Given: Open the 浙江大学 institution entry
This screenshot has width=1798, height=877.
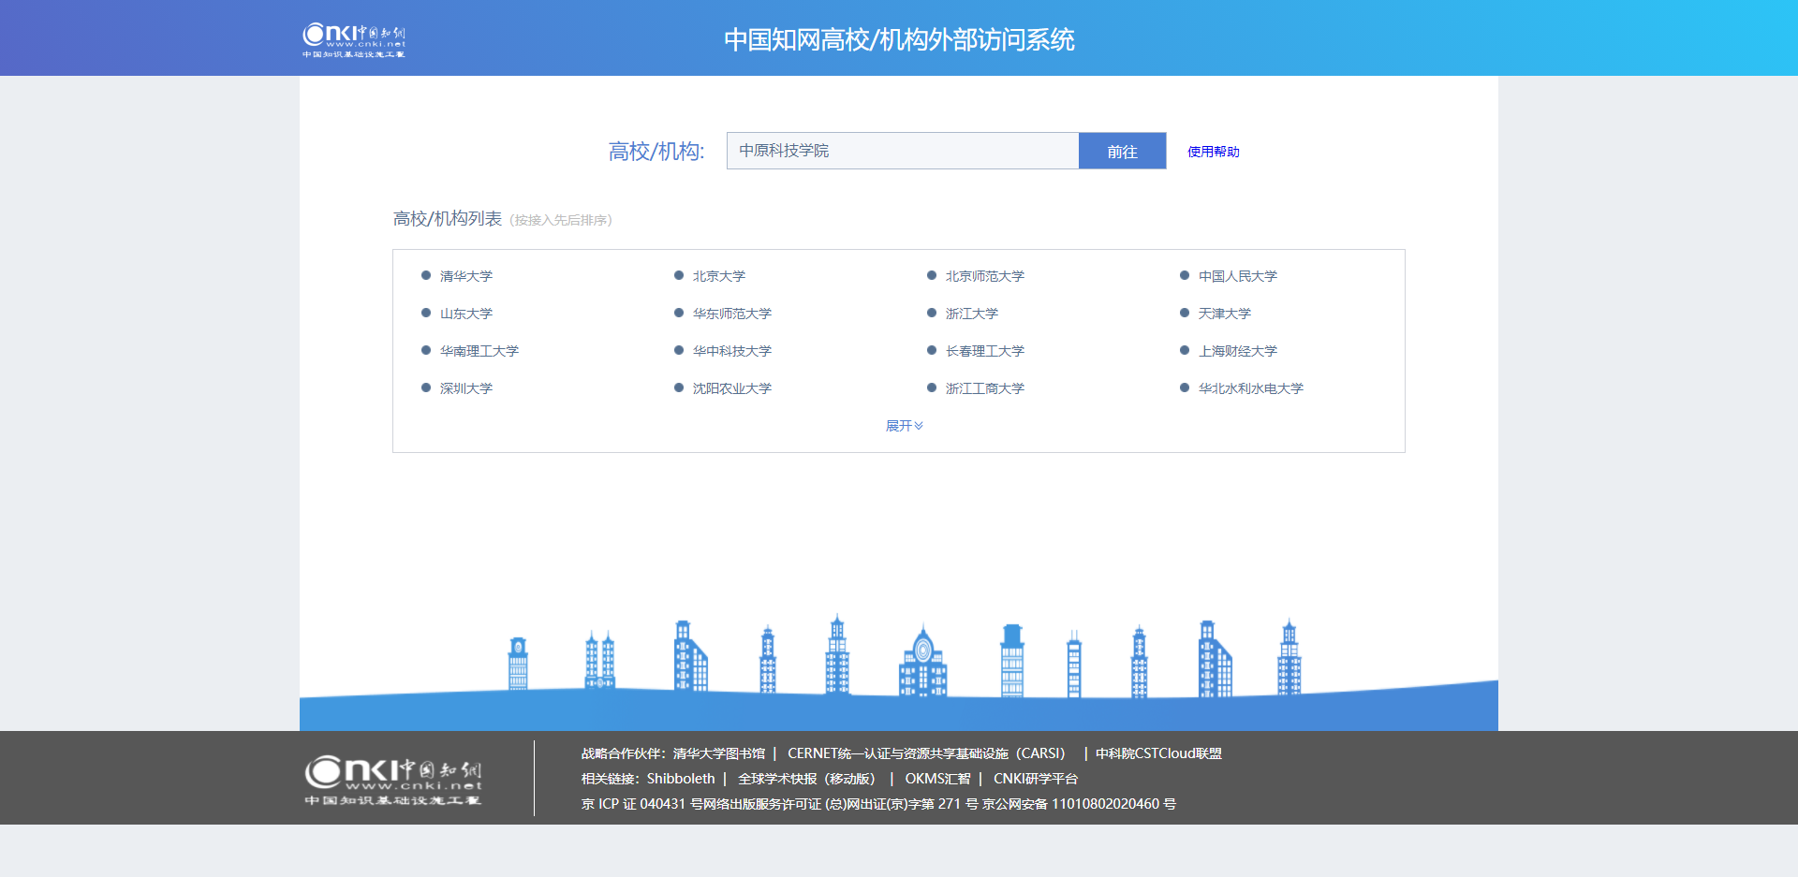Looking at the screenshot, I should (x=971, y=314).
